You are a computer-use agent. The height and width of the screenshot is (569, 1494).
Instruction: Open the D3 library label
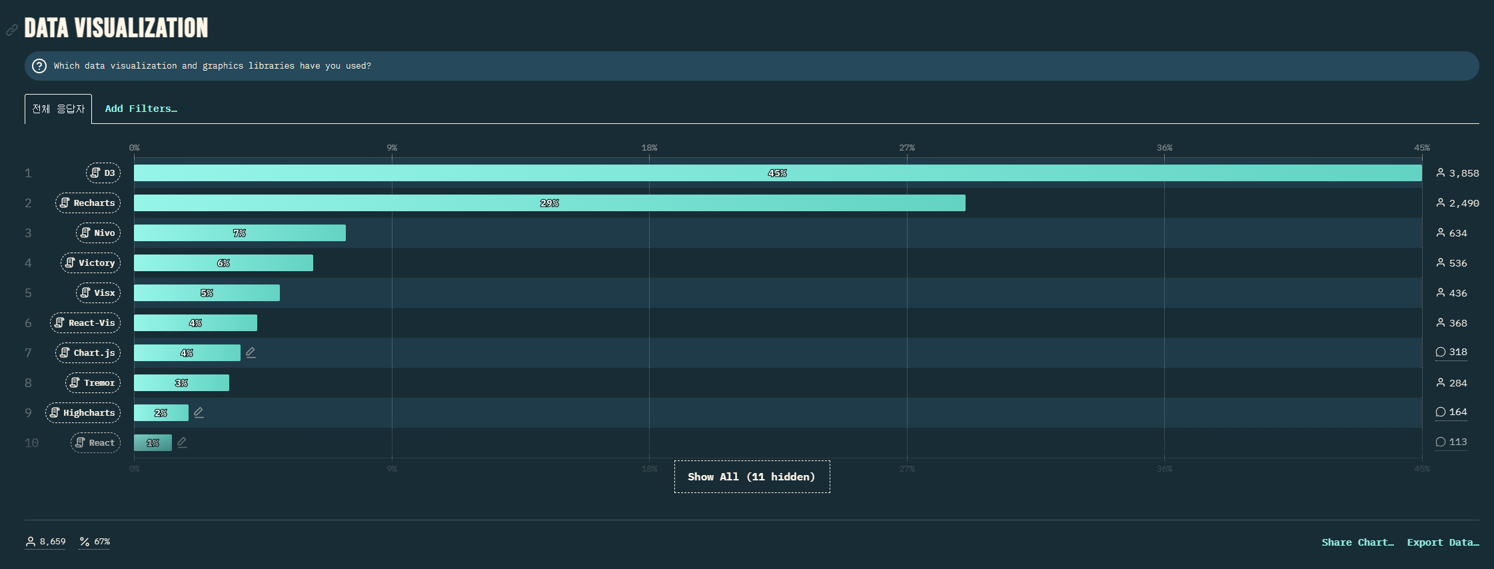click(x=103, y=173)
